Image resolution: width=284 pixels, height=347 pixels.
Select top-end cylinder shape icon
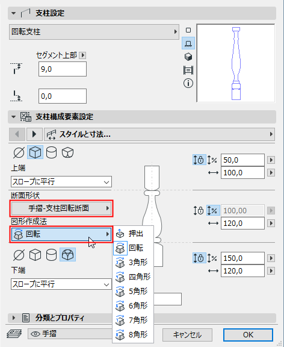pos(51,152)
